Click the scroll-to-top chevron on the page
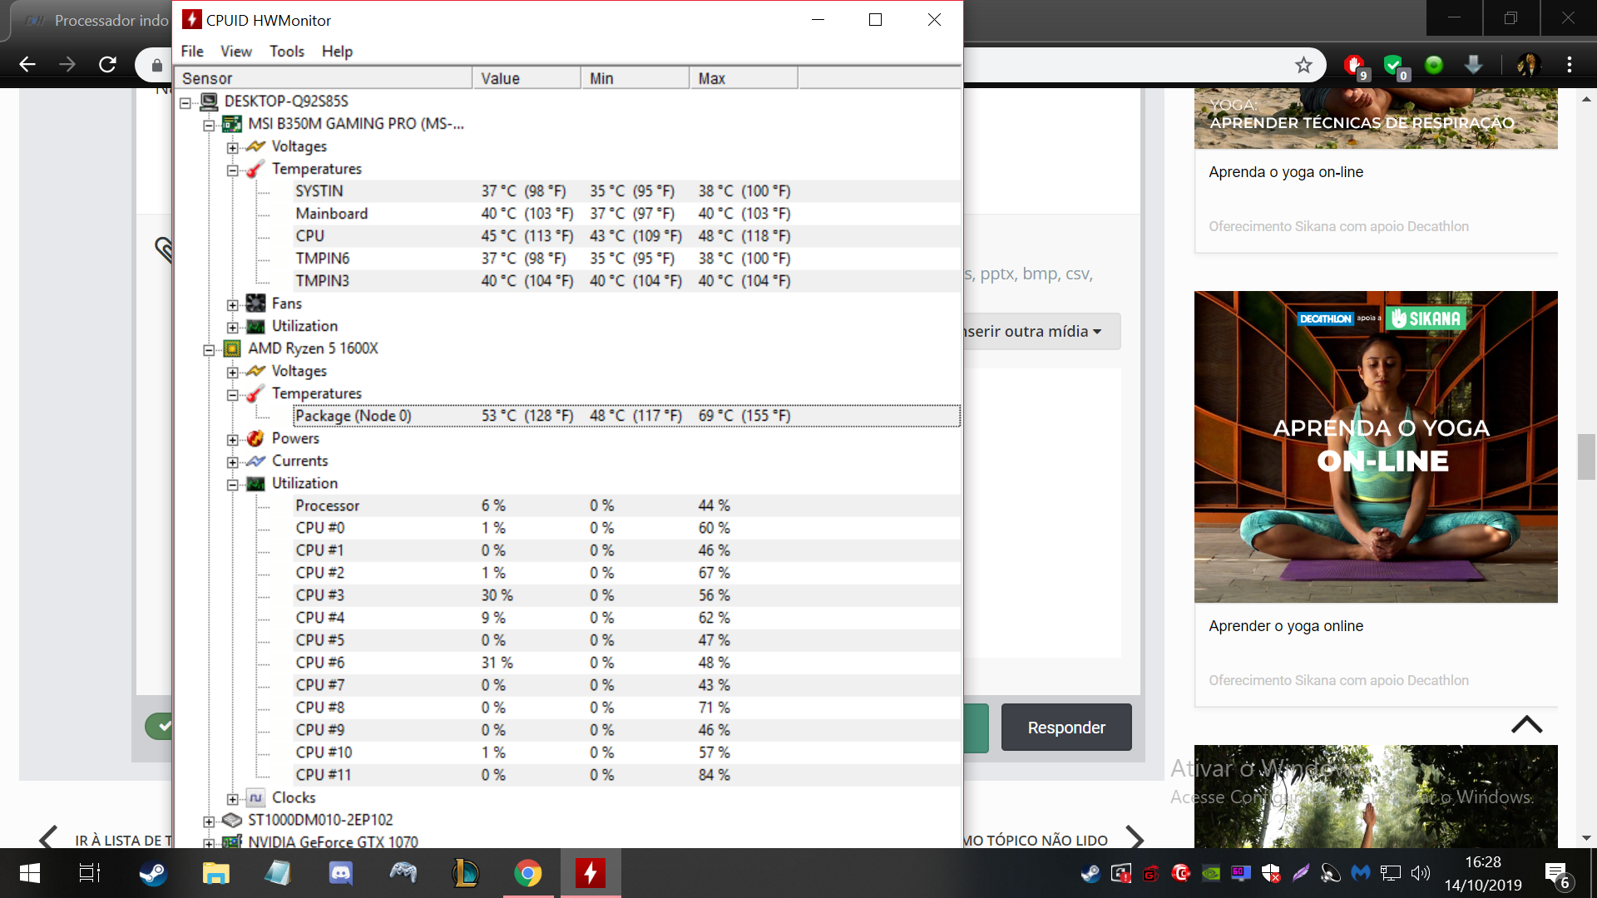 [x=1526, y=724]
